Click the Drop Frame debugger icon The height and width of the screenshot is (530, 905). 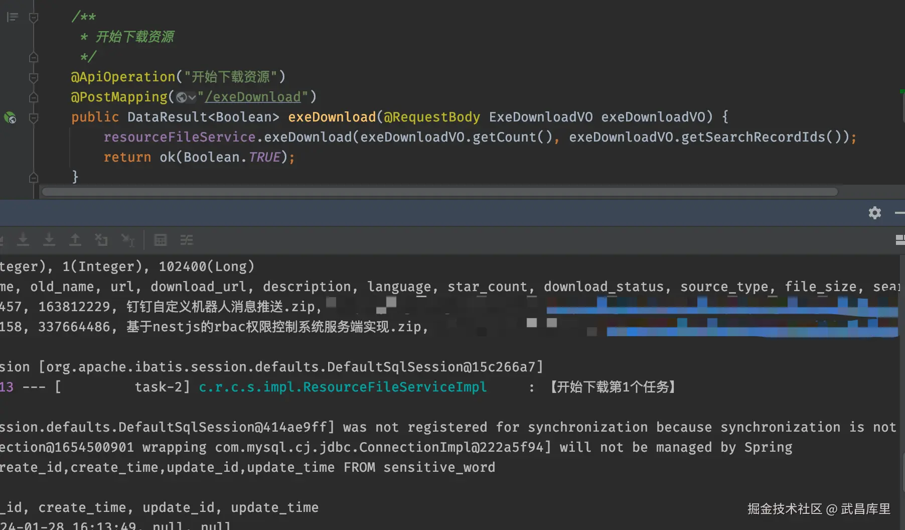tap(101, 240)
